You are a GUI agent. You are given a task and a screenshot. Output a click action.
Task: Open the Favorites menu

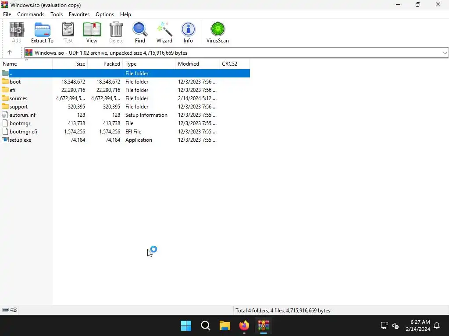tap(79, 14)
